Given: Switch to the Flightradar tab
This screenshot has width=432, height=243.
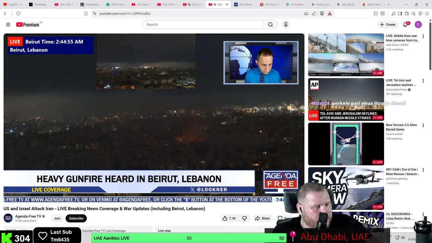Looking at the screenshot, I should pyautogui.click(x=90, y=4).
